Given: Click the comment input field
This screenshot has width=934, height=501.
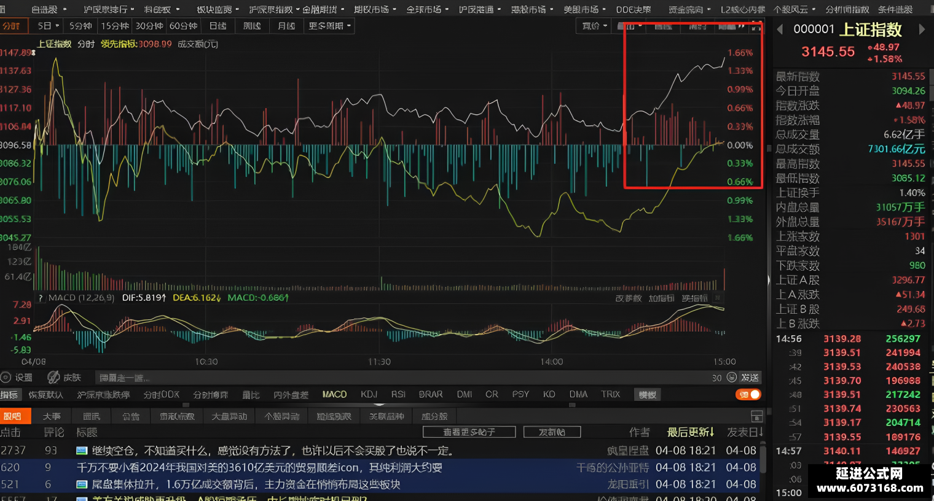Looking at the screenshot, I should click(399, 378).
